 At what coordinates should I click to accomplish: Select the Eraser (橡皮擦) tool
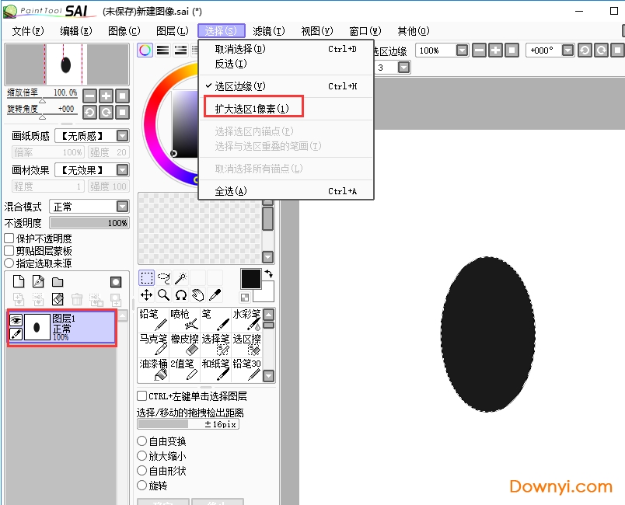click(x=187, y=343)
